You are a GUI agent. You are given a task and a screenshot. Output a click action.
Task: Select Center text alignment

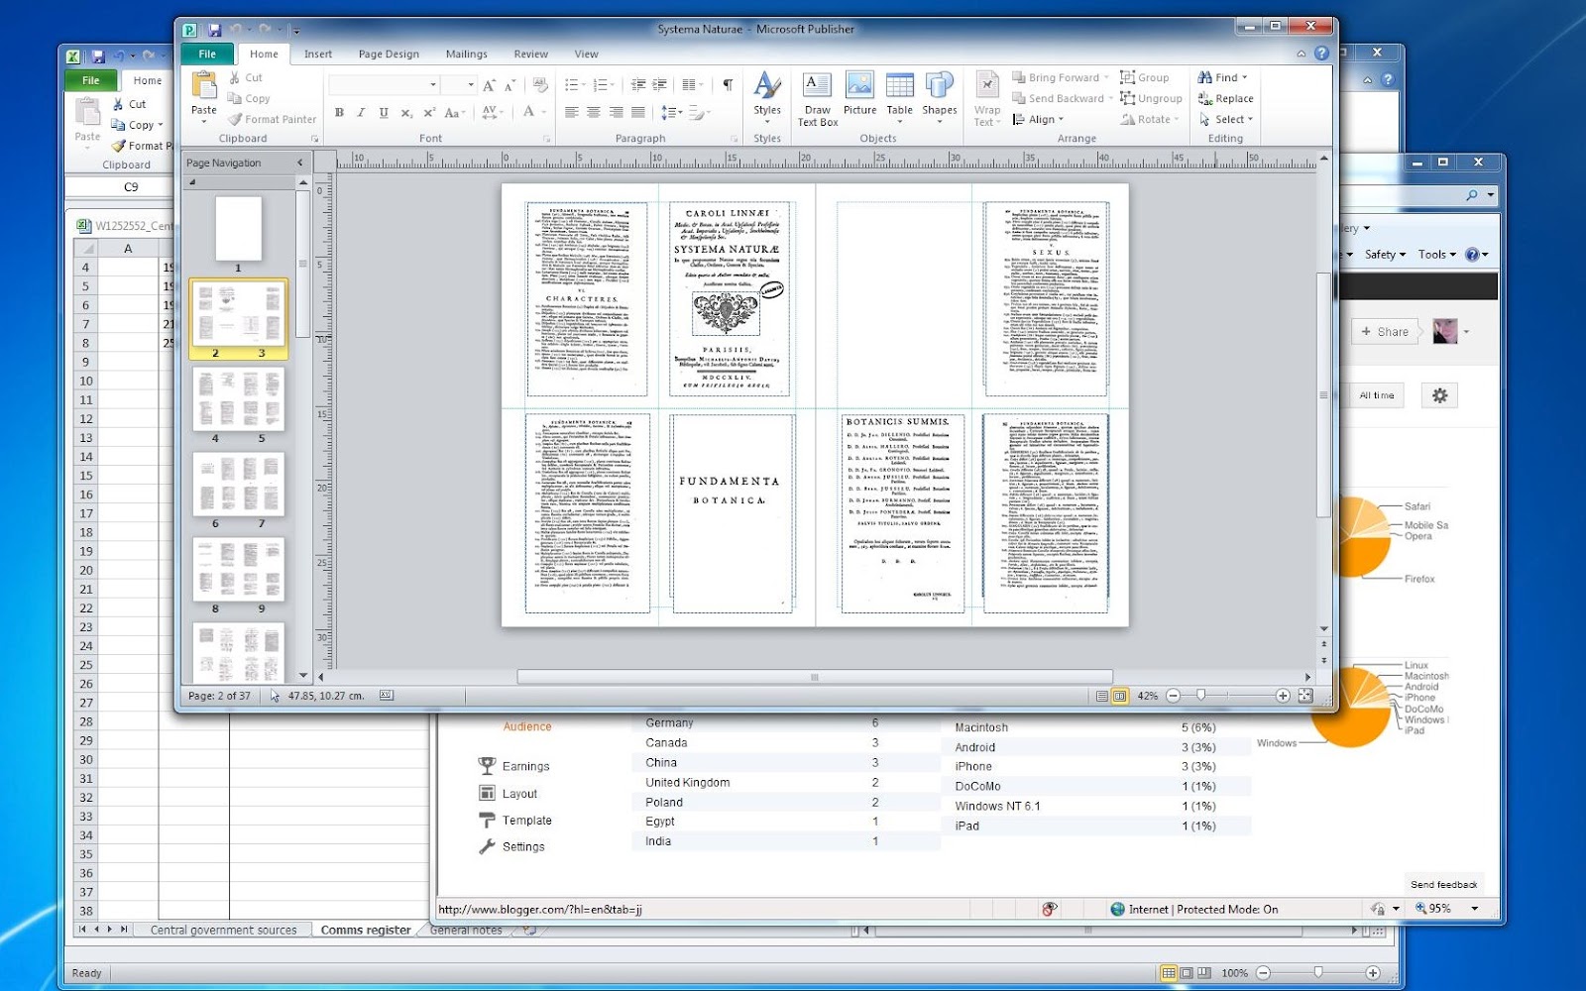click(x=594, y=113)
